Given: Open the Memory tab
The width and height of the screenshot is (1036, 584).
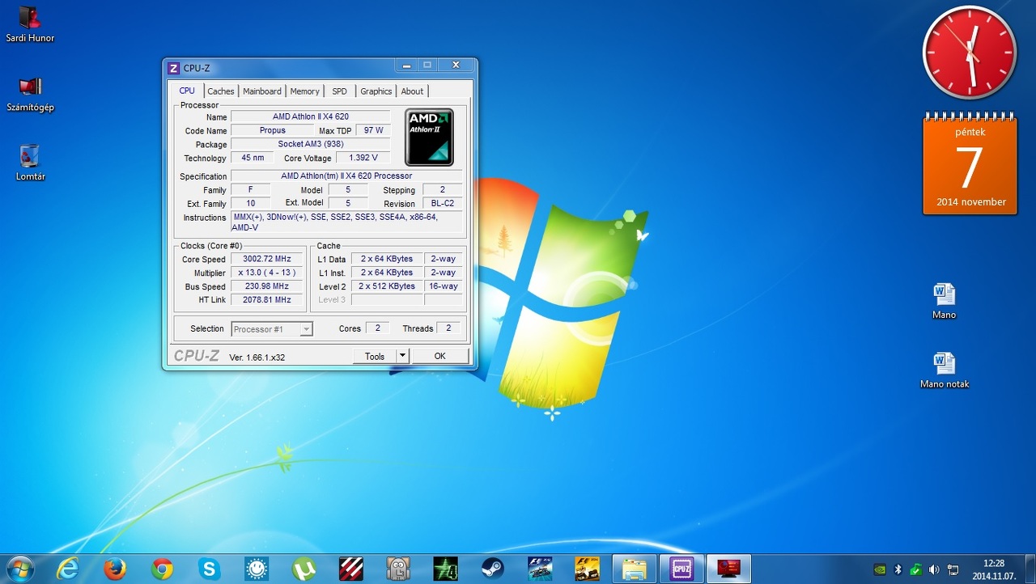Looking at the screenshot, I should pyautogui.click(x=304, y=91).
